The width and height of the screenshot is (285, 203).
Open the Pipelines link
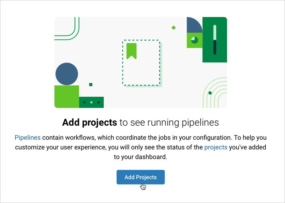click(x=28, y=137)
